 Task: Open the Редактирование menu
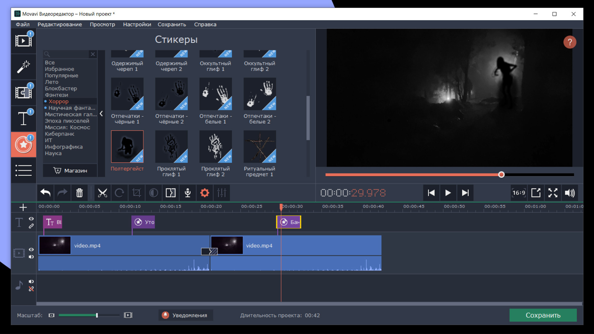pos(60,24)
